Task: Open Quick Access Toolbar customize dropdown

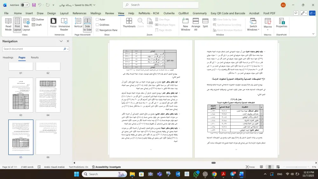Action: tap(53, 5)
